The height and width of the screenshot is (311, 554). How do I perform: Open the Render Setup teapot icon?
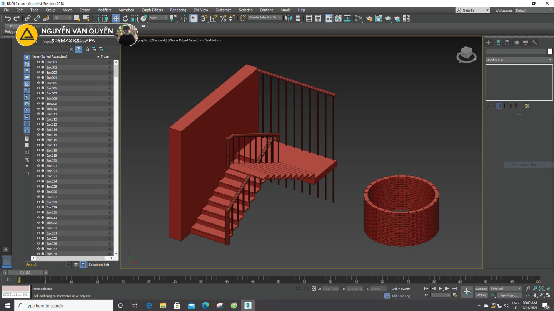(369, 18)
